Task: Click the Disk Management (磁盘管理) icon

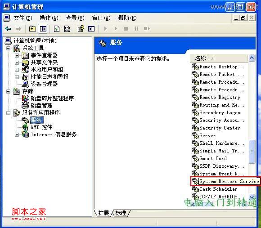Action: click(25, 105)
